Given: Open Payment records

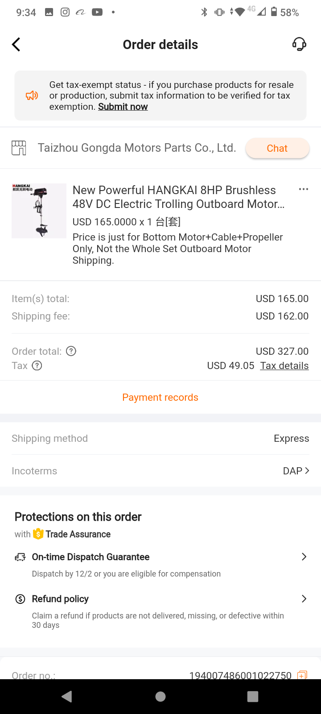Looking at the screenshot, I should (160, 397).
